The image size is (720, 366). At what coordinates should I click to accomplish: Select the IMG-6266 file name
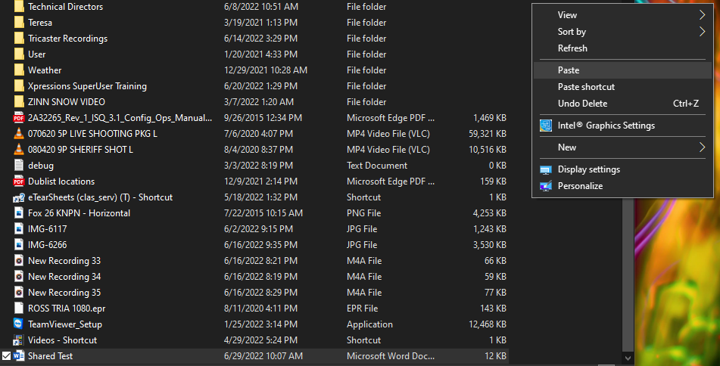47,245
